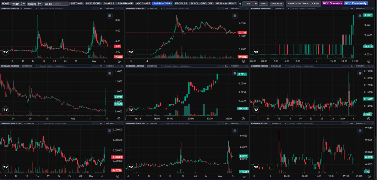Open chart settings gear in BOBAUSD chart
Viewport: 377px width, 180px height.
click(x=243, y=176)
